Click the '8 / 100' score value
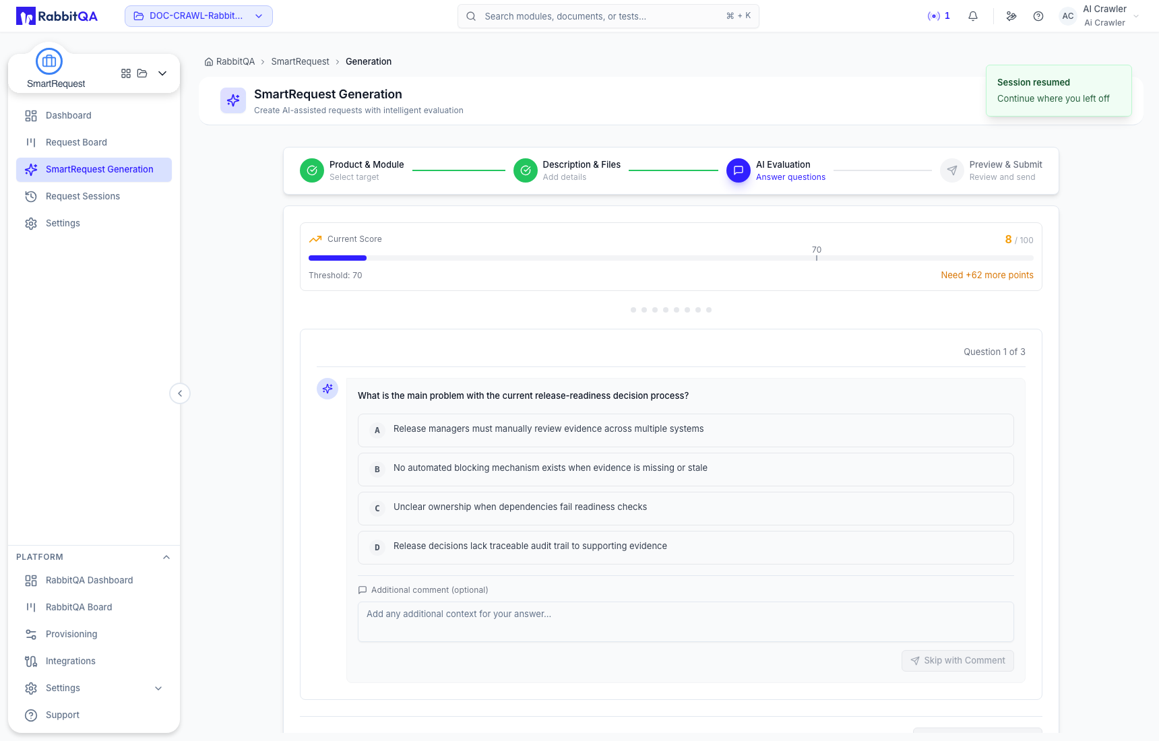Viewport: 1159px width, 741px height. [x=1019, y=240]
